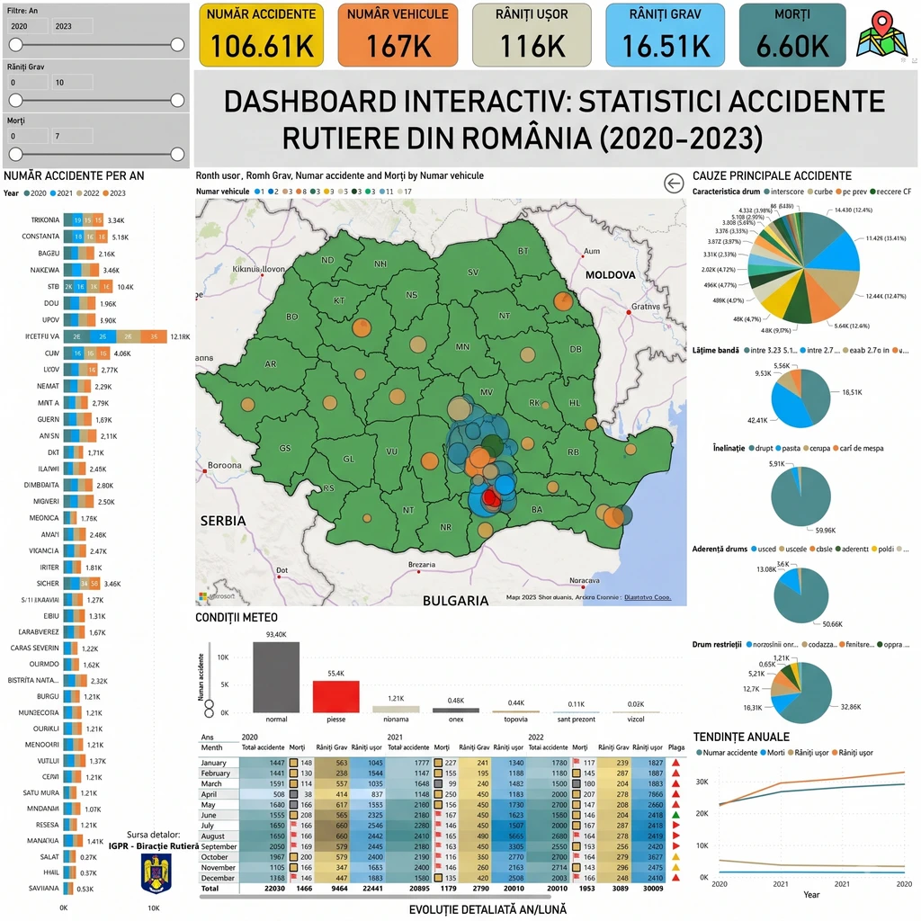Image resolution: width=921 pixels, height=921 pixels.
Task: Click the red flag beside July 2020 Morți
Action: pyautogui.click(x=294, y=826)
